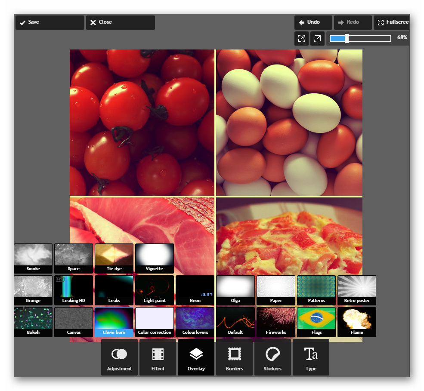Switch to Fullscreen mode
Screen dimensions: 424x391
tap(391, 22)
